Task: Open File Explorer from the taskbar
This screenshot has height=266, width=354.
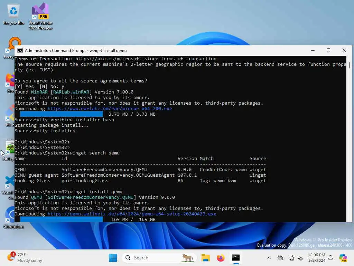Action: (x=205, y=258)
